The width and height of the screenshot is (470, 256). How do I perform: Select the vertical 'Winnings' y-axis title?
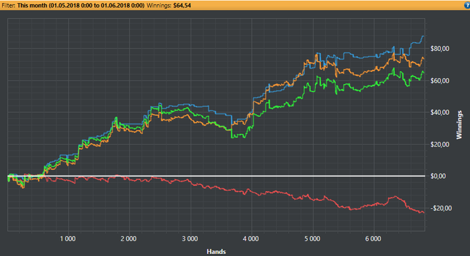(459, 125)
